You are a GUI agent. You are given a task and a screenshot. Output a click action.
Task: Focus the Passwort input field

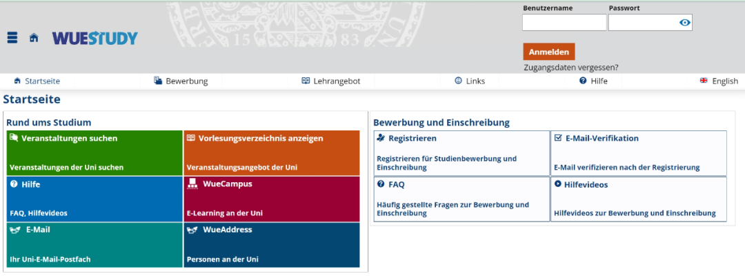641,23
